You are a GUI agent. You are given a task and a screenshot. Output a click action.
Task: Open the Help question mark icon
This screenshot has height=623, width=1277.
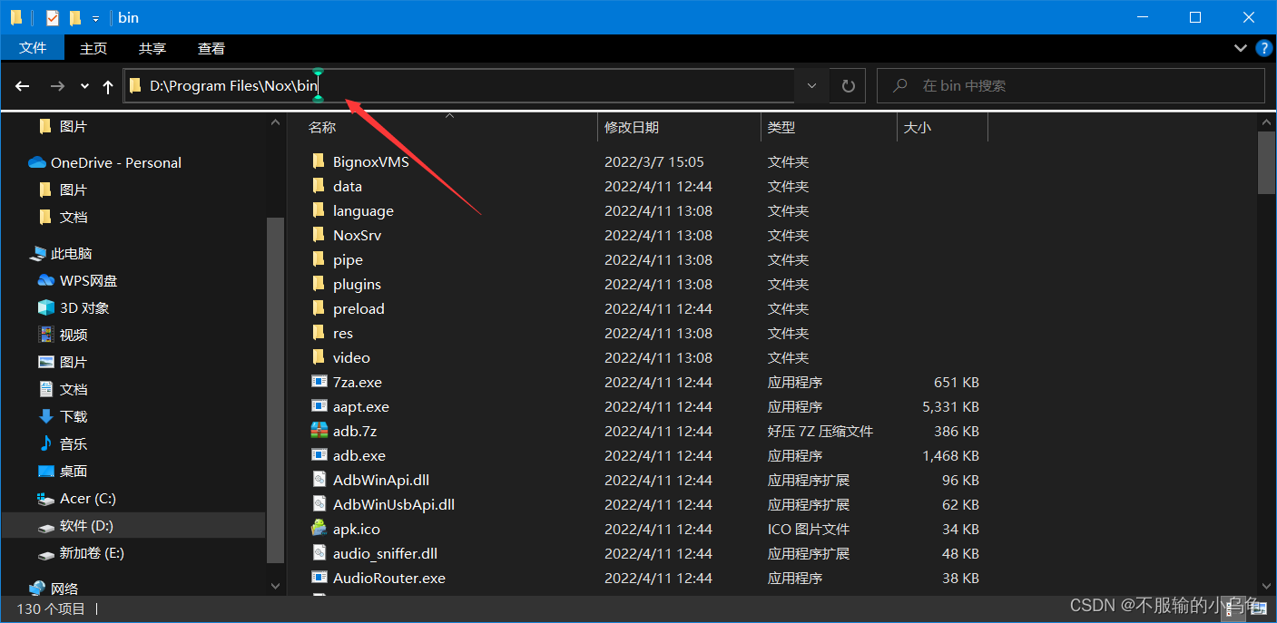[1263, 48]
